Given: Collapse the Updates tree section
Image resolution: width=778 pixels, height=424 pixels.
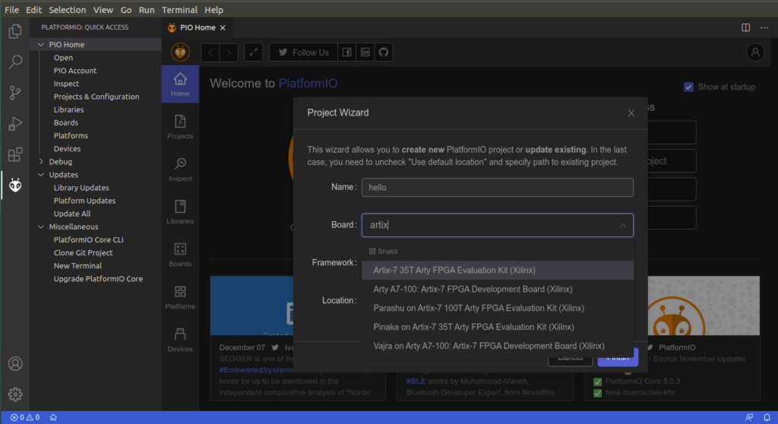Looking at the screenshot, I should 41,175.
